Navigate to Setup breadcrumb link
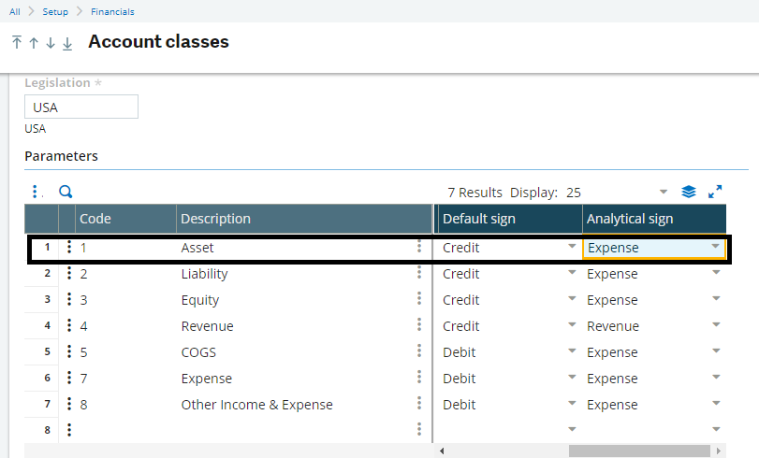Screen dimensions: 759x458 tap(55, 11)
